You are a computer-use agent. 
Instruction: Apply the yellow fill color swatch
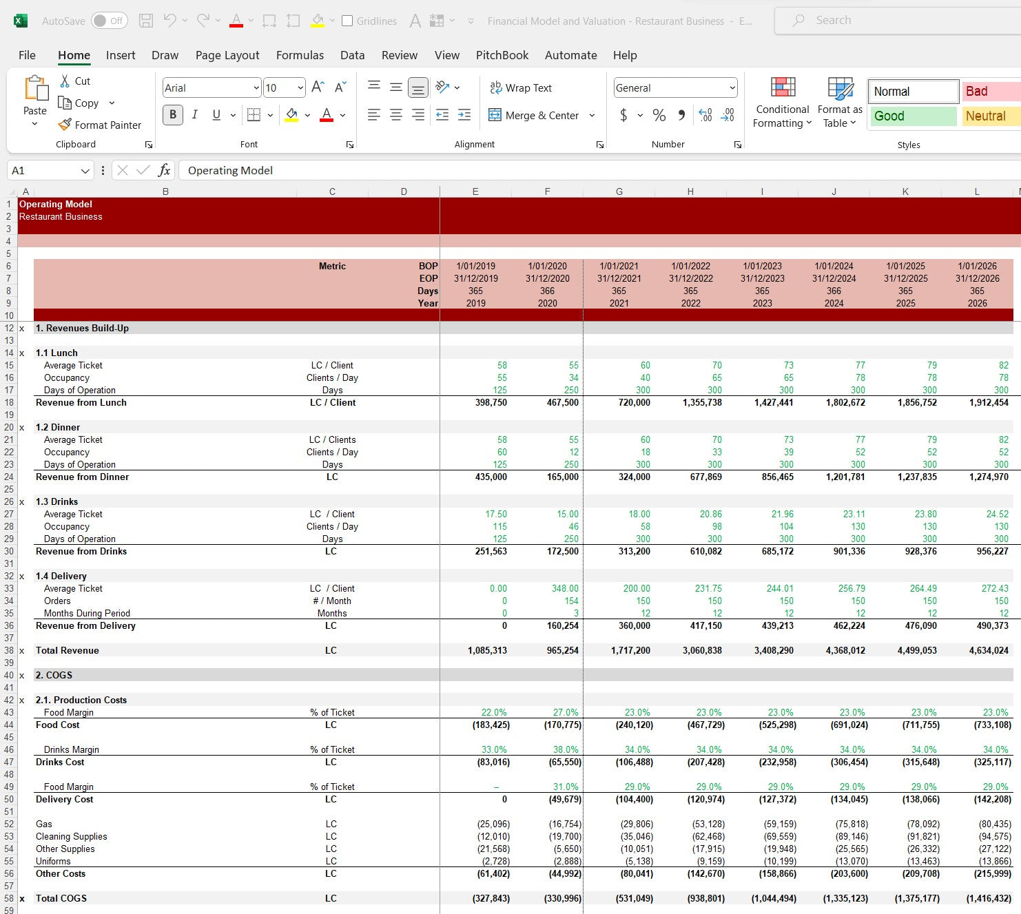click(291, 115)
